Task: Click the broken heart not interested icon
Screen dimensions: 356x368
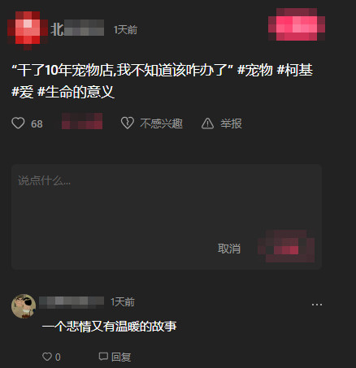Action: [128, 123]
